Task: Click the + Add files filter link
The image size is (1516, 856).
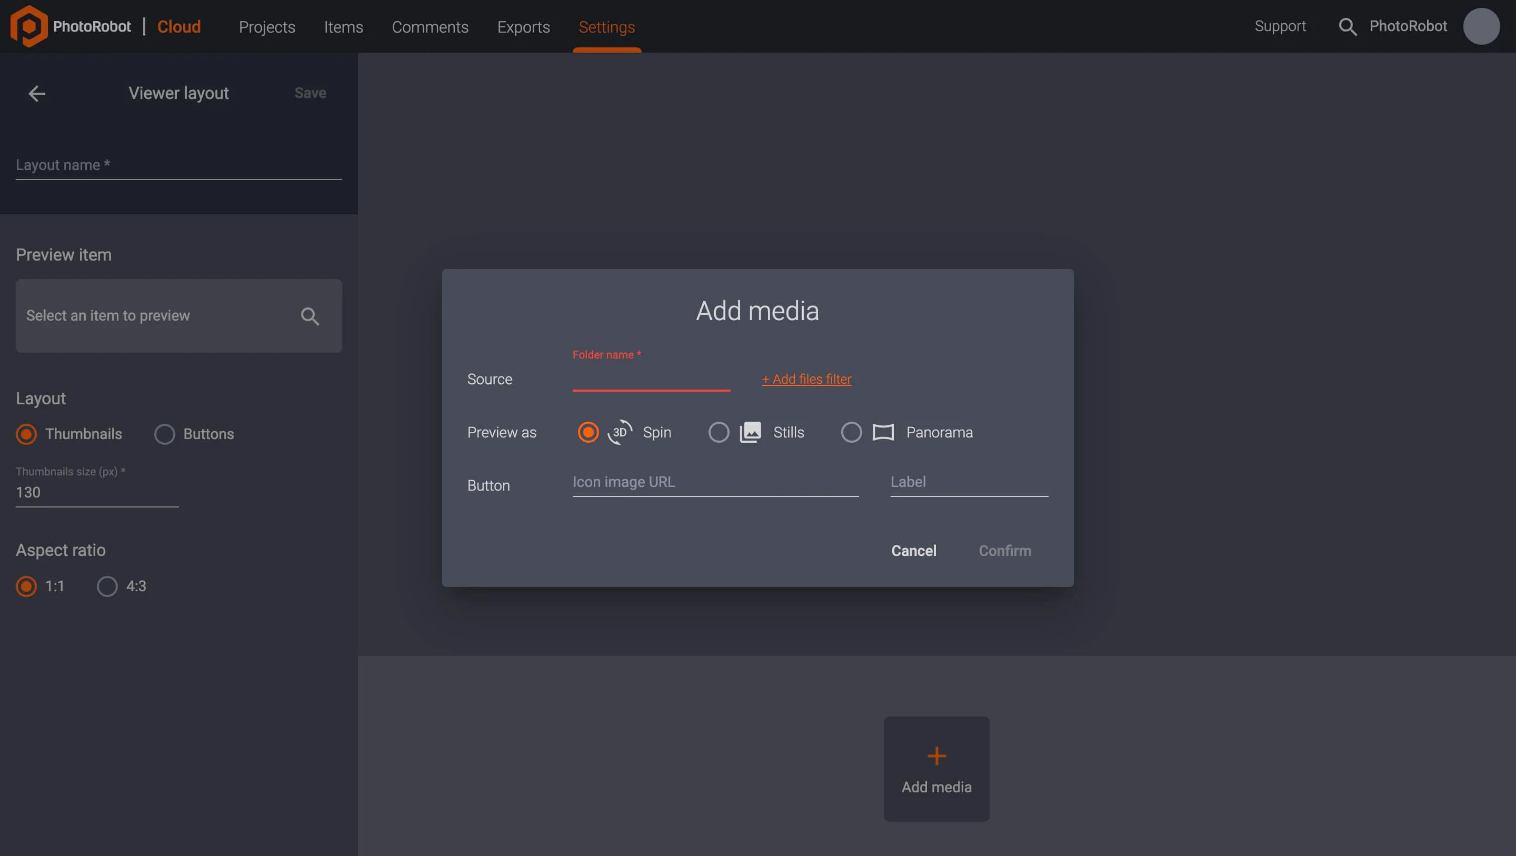Action: click(806, 379)
